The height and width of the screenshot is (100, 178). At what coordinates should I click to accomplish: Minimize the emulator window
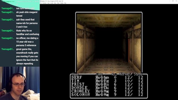[170, 1]
